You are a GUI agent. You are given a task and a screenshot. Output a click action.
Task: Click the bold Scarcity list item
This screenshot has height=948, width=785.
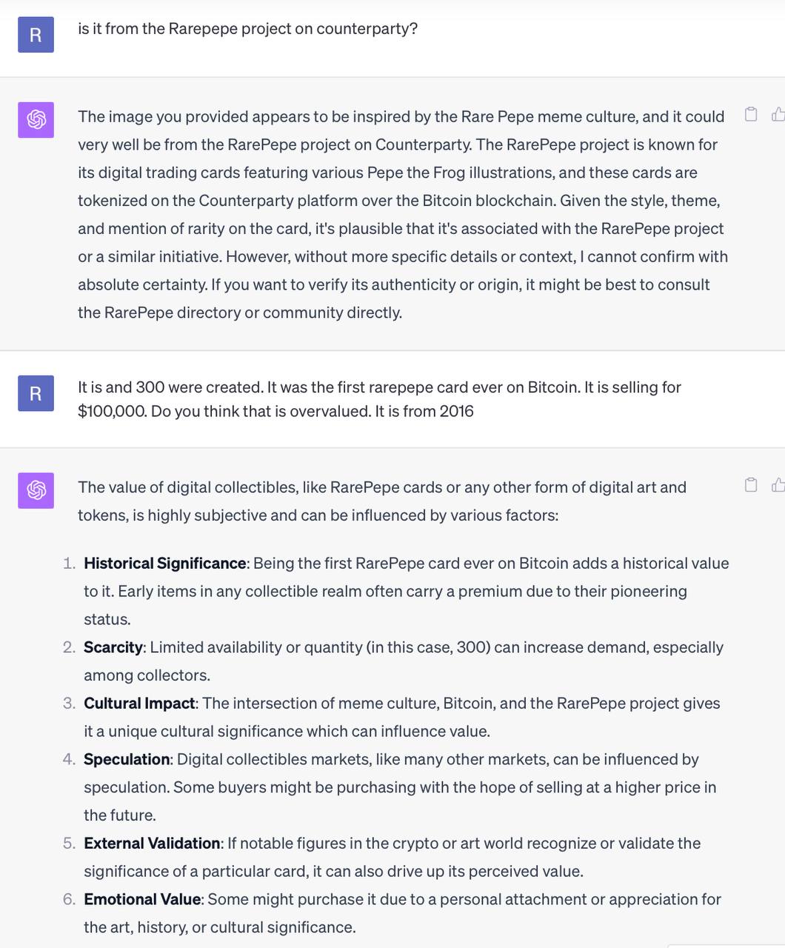113,647
